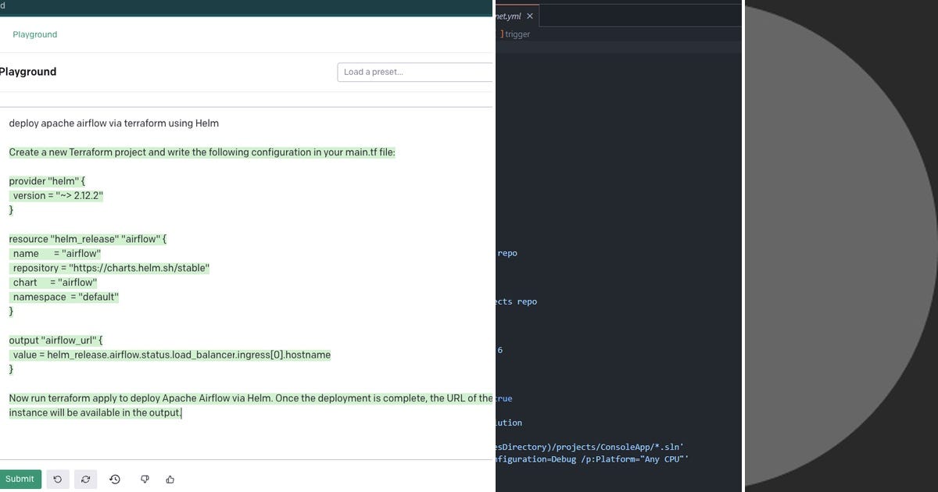Image resolution: width=938 pixels, height=492 pixels.
Task: Close the net.yml editor tab
Action: (530, 15)
